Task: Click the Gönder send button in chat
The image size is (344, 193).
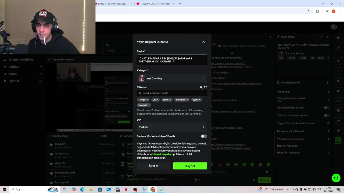Action: [x=264, y=180]
